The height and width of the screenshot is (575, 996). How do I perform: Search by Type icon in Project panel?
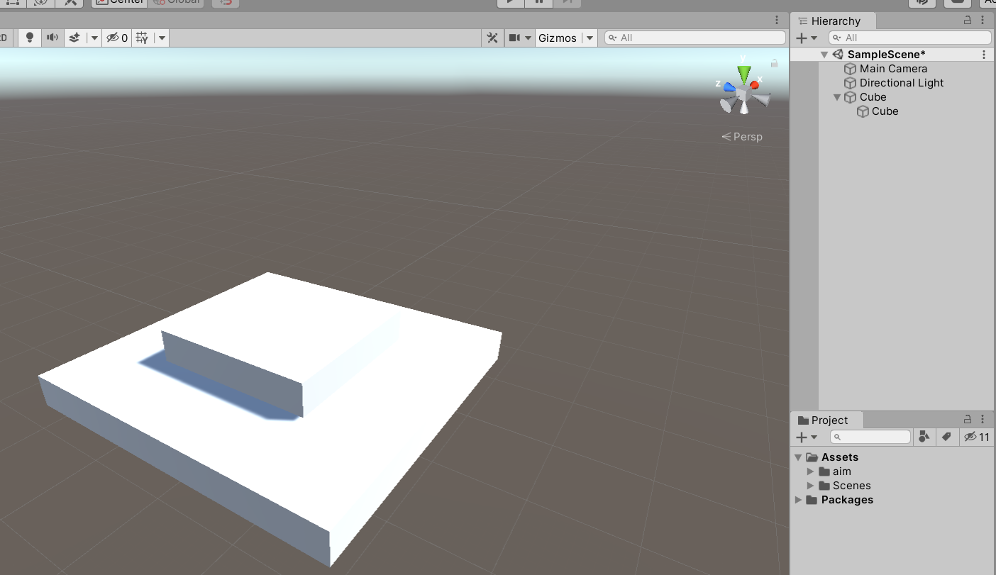[924, 437]
